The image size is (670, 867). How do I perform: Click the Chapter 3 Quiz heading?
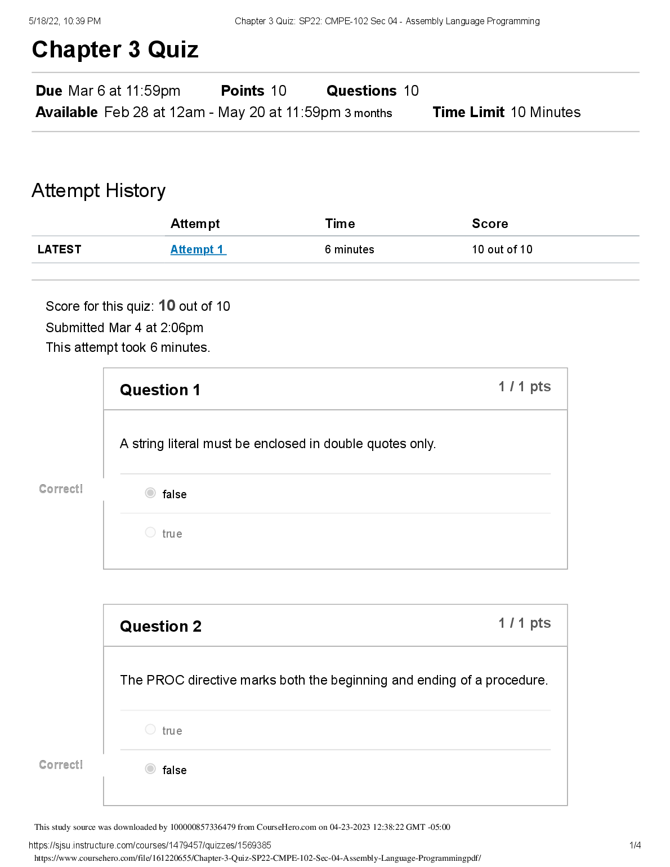[x=115, y=50]
